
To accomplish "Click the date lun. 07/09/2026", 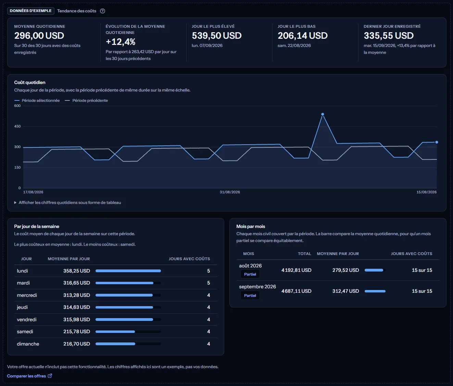I will [x=207, y=46].
